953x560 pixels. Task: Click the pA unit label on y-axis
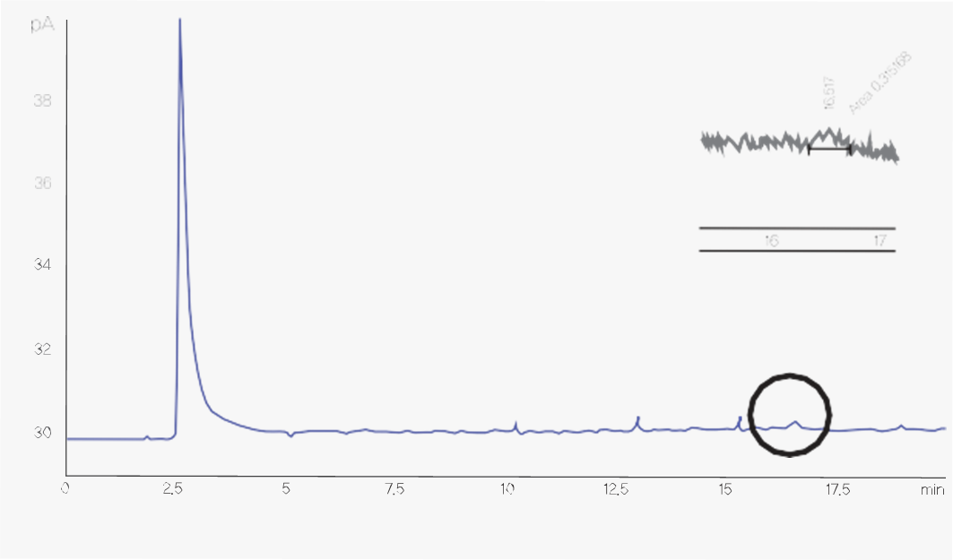43,26
